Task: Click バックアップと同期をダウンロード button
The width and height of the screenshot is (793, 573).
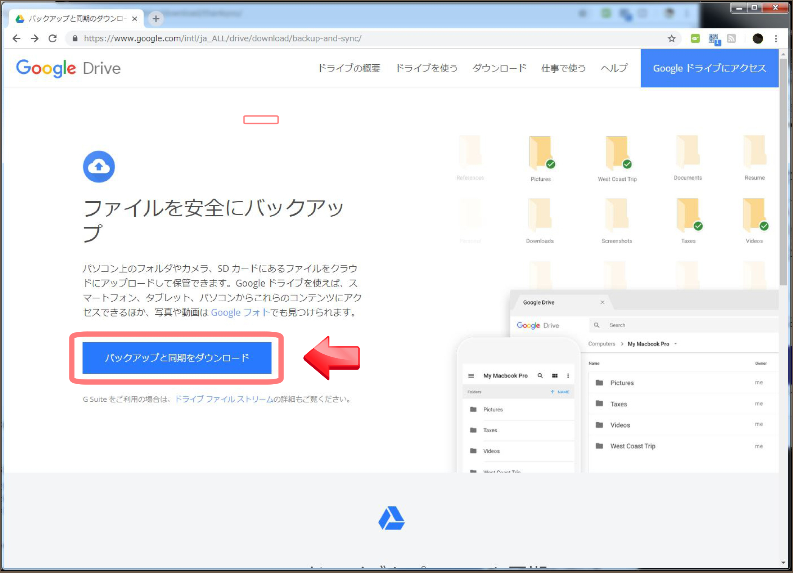Action: click(177, 358)
